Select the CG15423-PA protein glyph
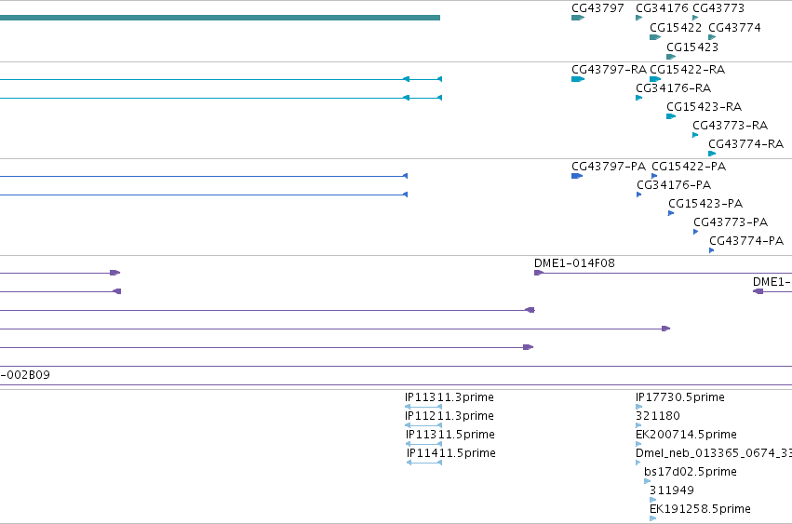The image size is (792, 524). point(671,213)
